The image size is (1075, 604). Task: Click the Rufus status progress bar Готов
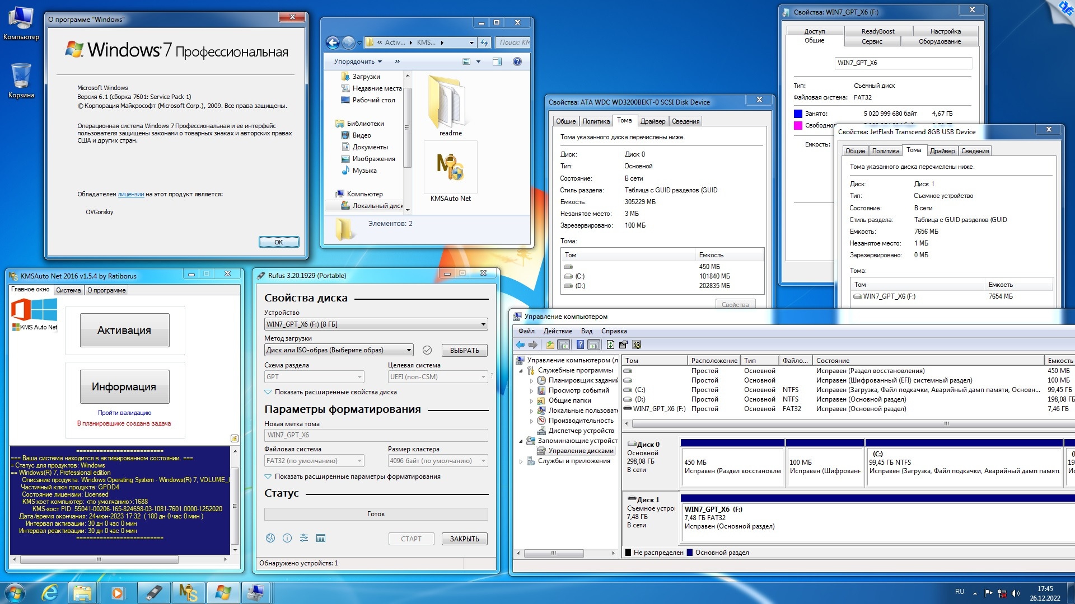tap(376, 514)
